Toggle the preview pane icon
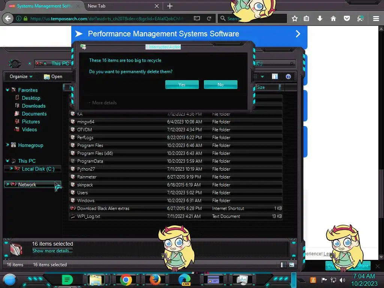Viewport: 384px width, 288px height. pyautogui.click(x=275, y=76)
